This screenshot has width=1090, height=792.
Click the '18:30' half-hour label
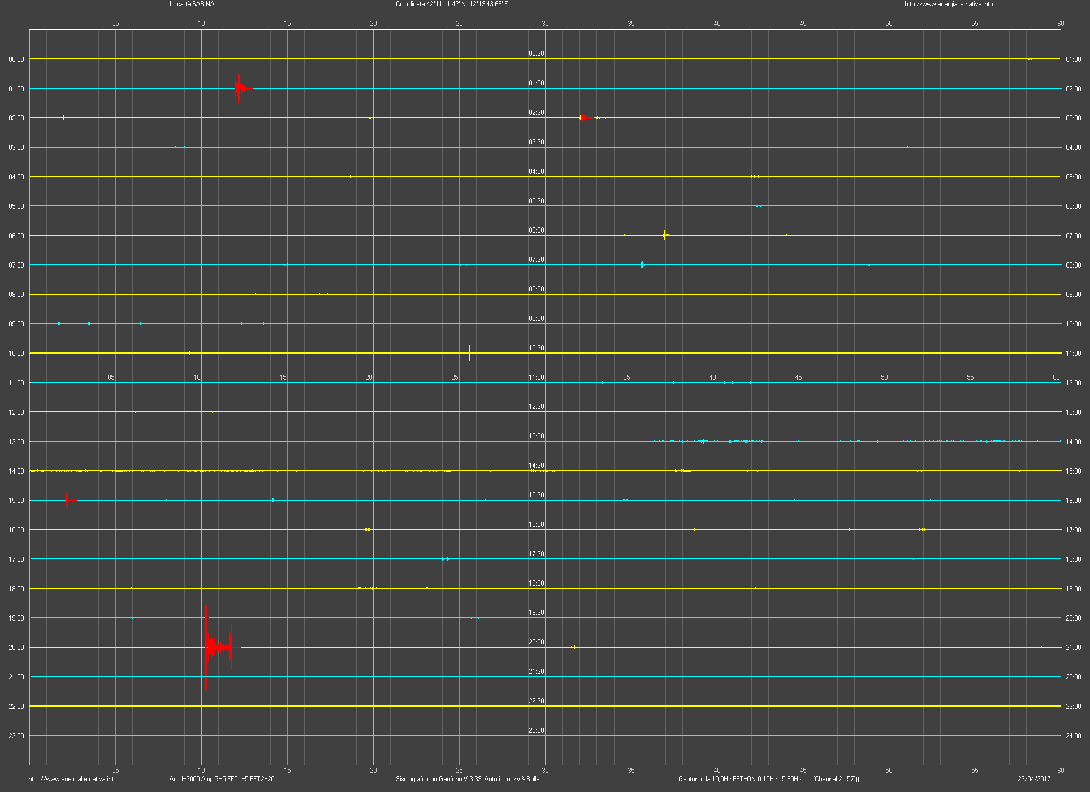coord(537,583)
